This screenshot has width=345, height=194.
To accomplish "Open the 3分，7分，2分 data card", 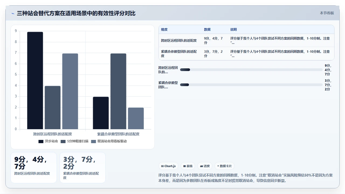I will tap(82, 168).
